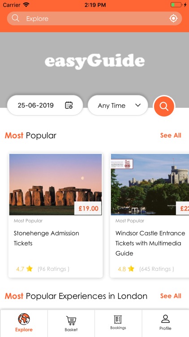
Task: Switch to the Basket tab label
Action: (71, 330)
